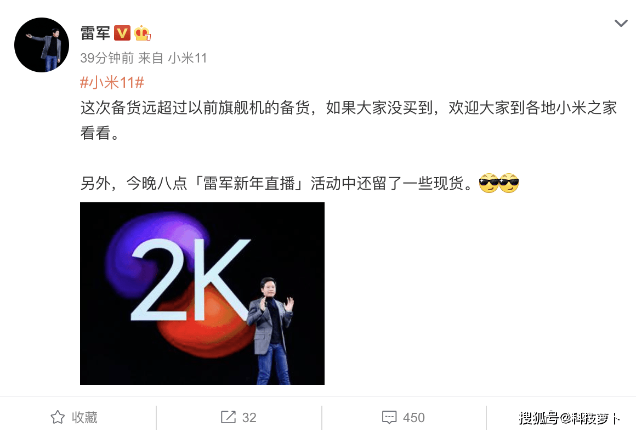636x432 pixels.
Task: Click the 450 comments count
Action: coord(414,417)
